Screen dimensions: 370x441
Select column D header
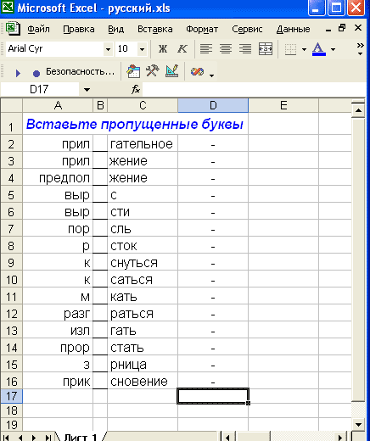[213, 105]
